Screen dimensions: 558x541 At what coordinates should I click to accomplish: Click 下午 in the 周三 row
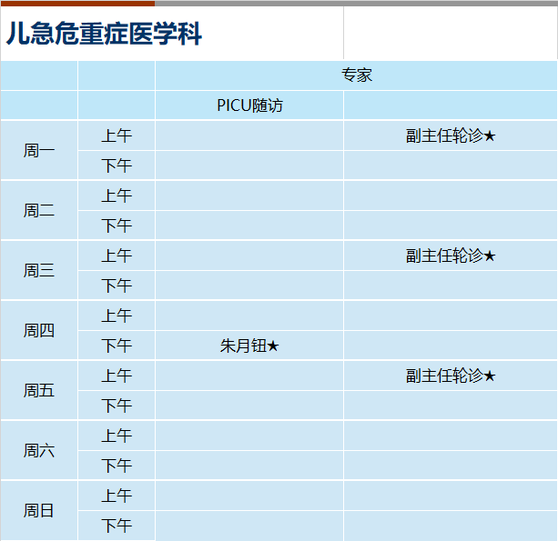click(x=117, y=286)
